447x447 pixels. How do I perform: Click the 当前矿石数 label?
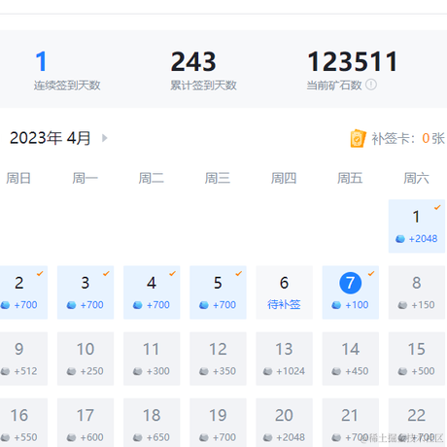click(x=334, y=86)
